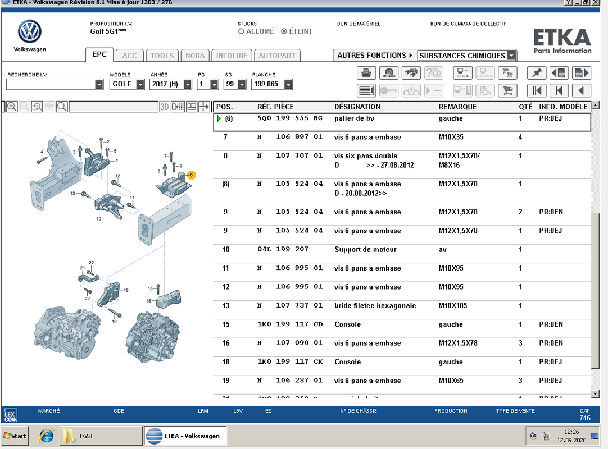
Task: Go to previous page with left document arrow
Action: click(559, 73)
